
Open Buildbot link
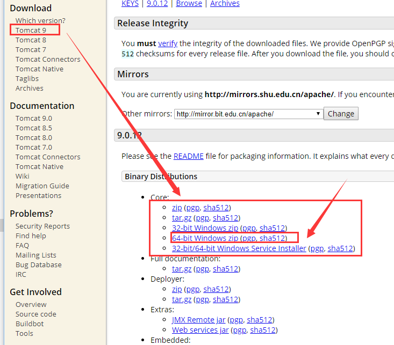click(x=30, y=324)
